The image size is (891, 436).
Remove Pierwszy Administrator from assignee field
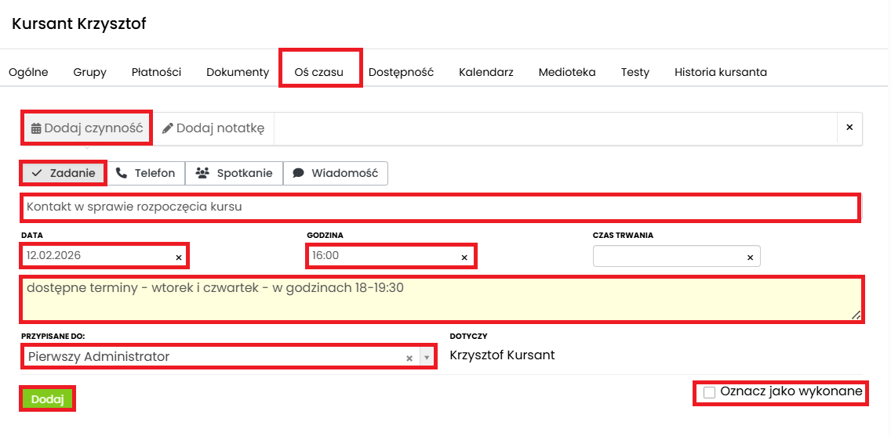(409, 358)
